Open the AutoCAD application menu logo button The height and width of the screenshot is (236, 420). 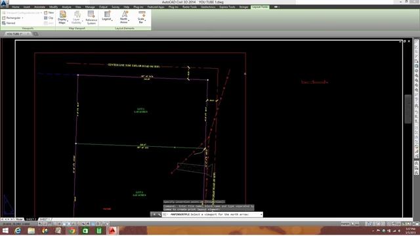pos(4,3)
